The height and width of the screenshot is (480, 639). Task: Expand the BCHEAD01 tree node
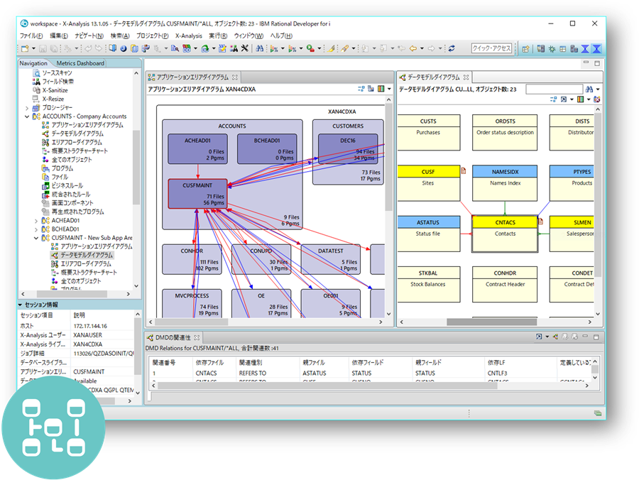pyautogui.click(x=36, y=229)
